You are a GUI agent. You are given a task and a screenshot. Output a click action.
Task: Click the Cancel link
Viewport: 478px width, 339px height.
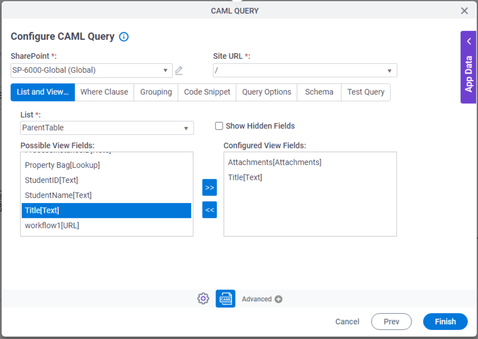pos(347,322)
